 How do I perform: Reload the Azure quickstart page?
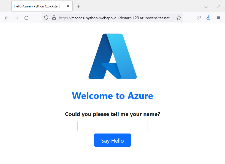point(26,18)
